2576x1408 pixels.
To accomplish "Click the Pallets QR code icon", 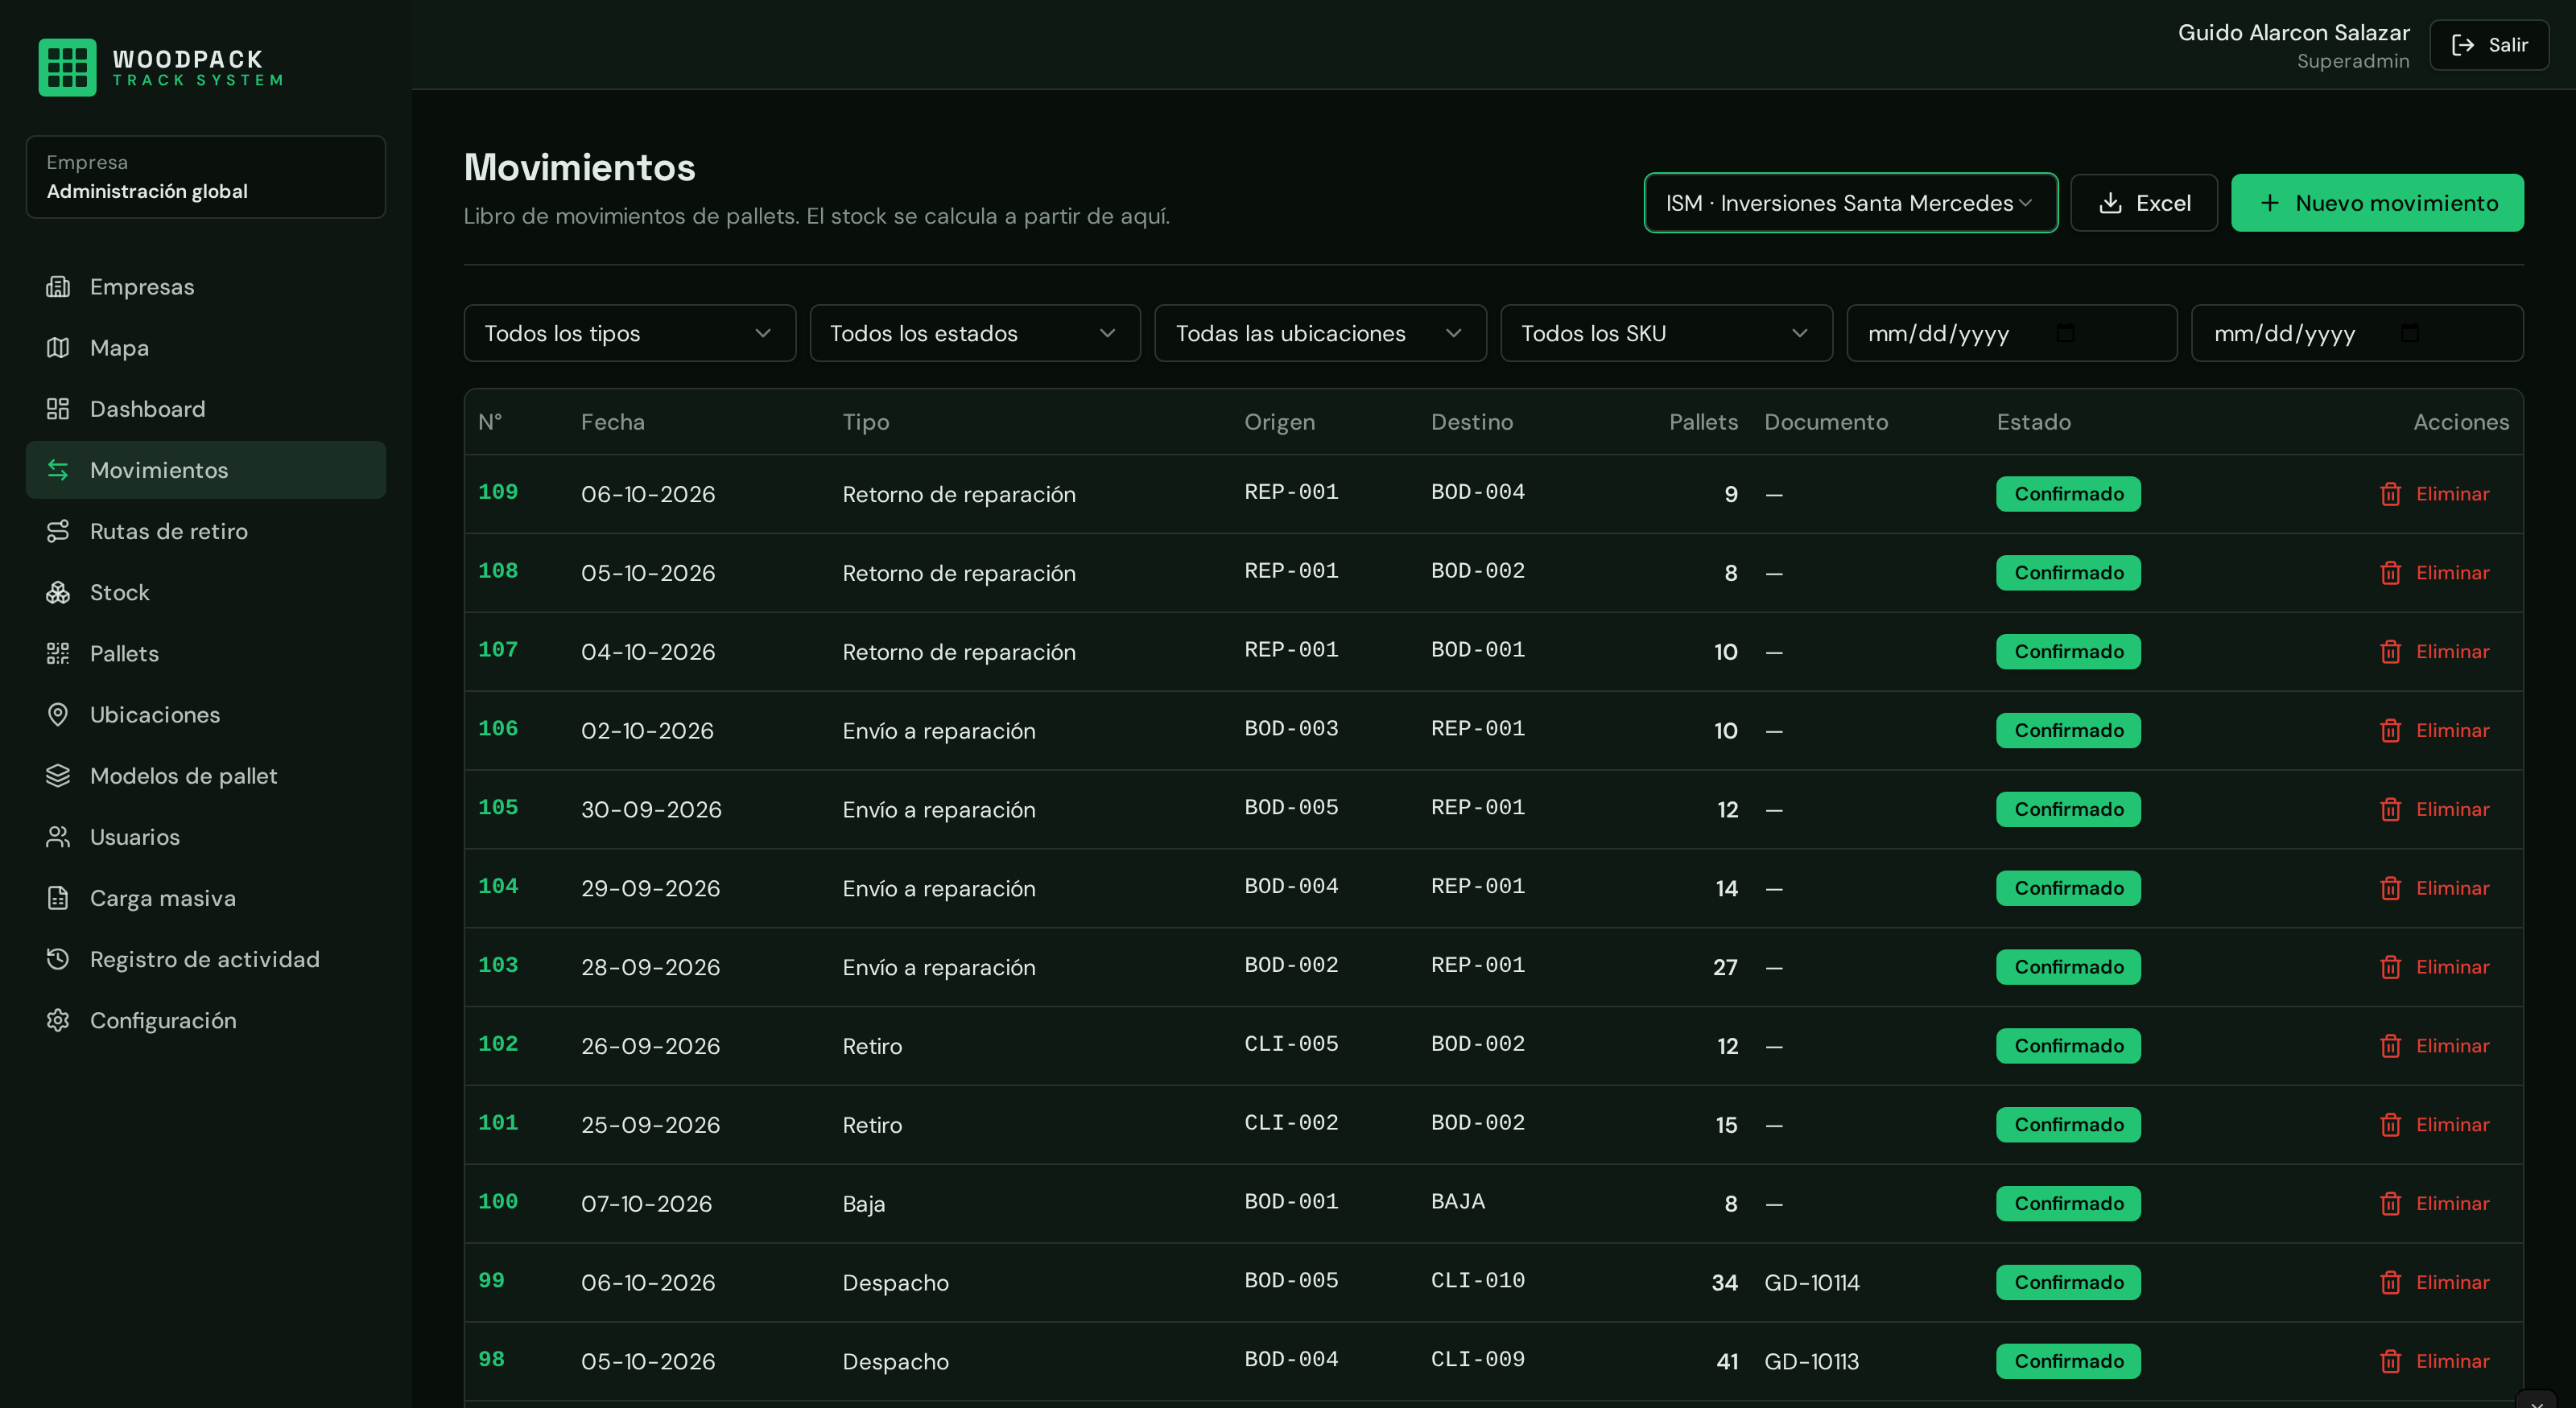I will tap(58, 653).
